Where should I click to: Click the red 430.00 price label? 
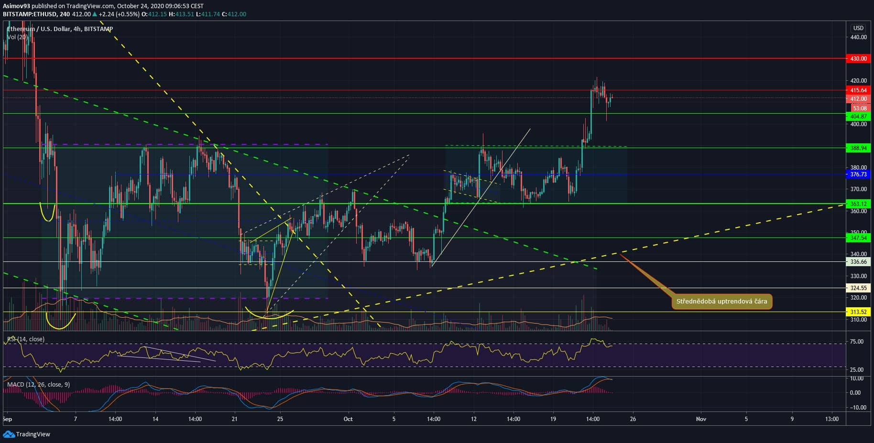858,59
